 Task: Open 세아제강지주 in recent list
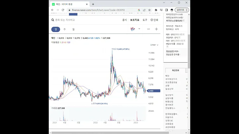(x=171, y=79)
